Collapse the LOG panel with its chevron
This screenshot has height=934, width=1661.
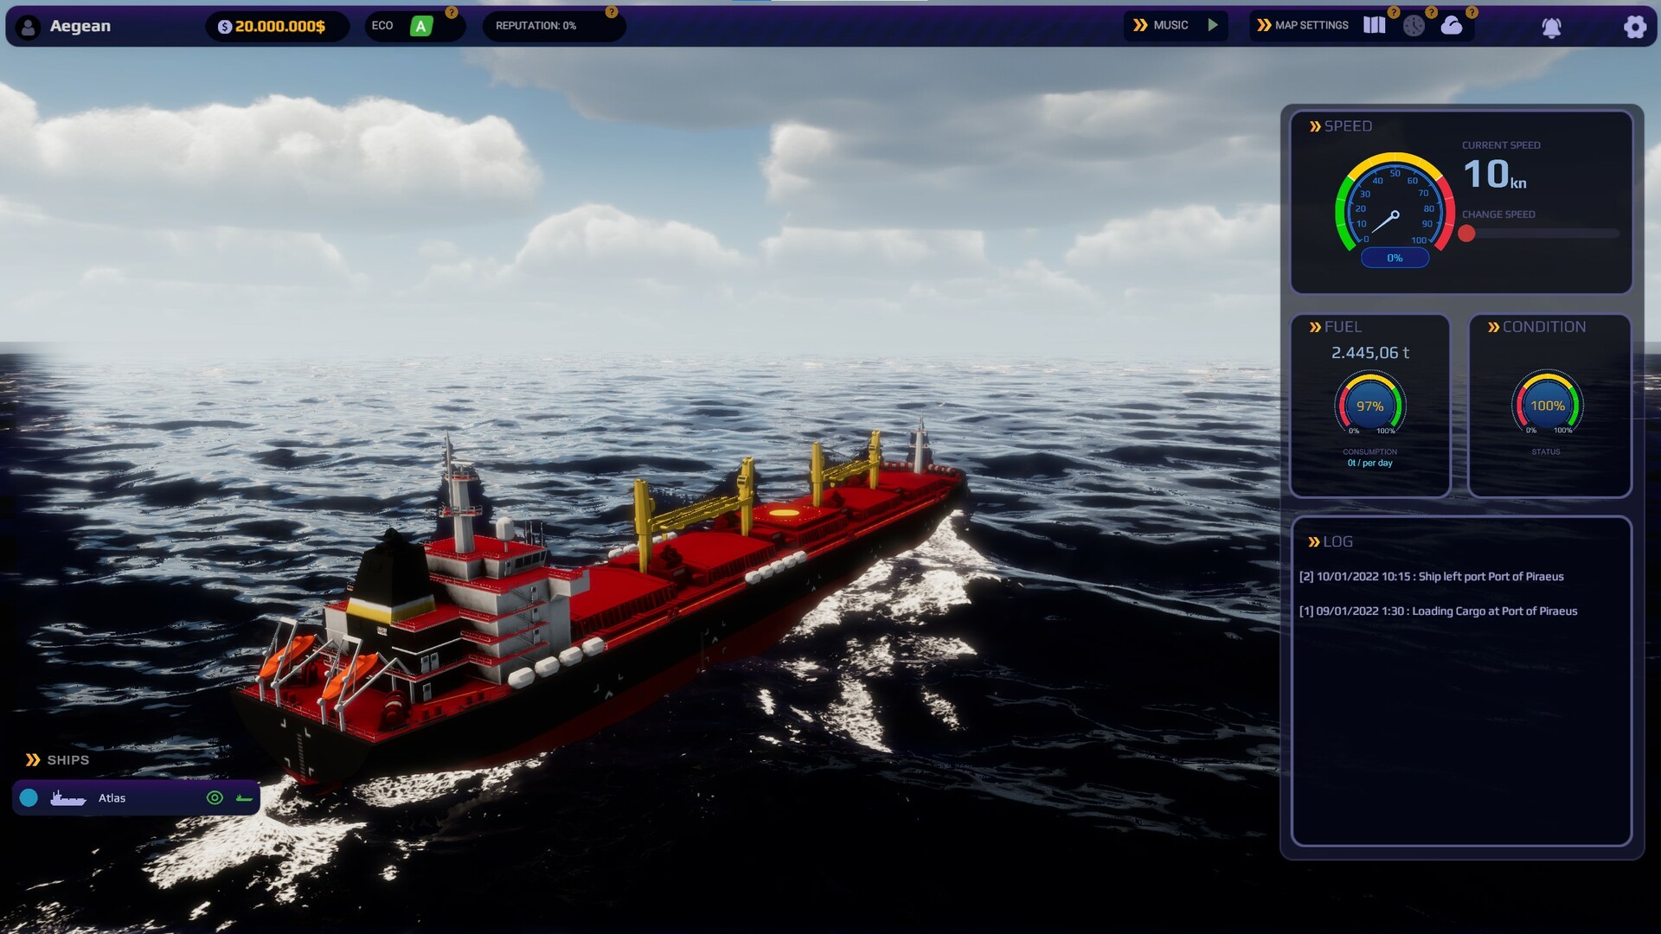coord(1313,541)
